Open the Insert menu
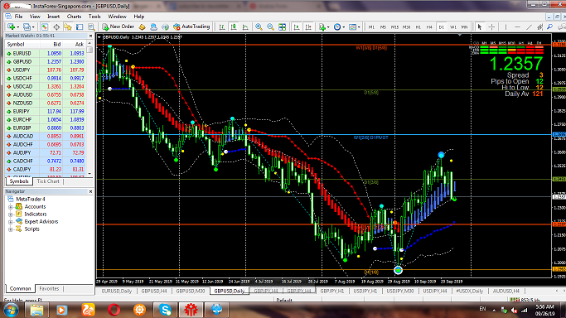 tap(53, 17)
